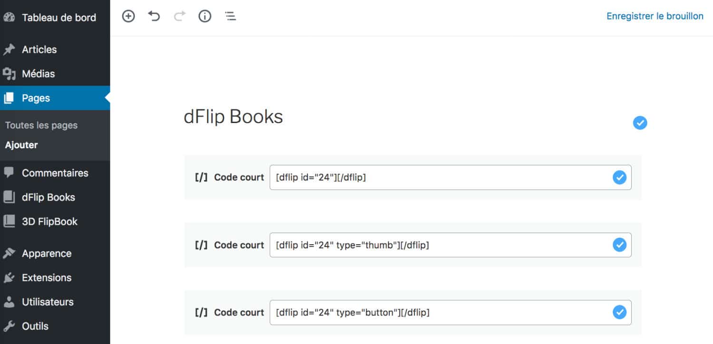Open the Extensions menu
The image size is (713, 344).
(47, 277)
